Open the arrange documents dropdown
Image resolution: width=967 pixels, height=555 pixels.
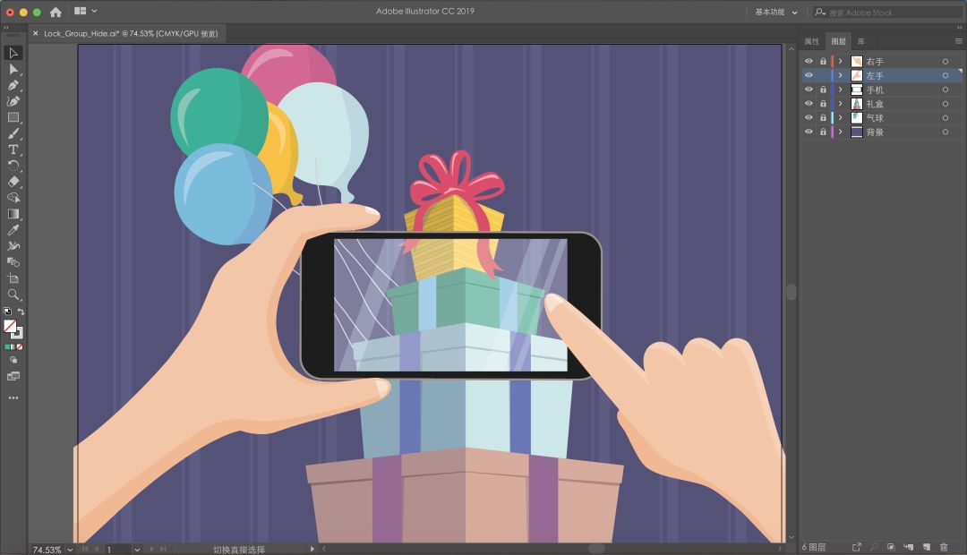[86, 11]
